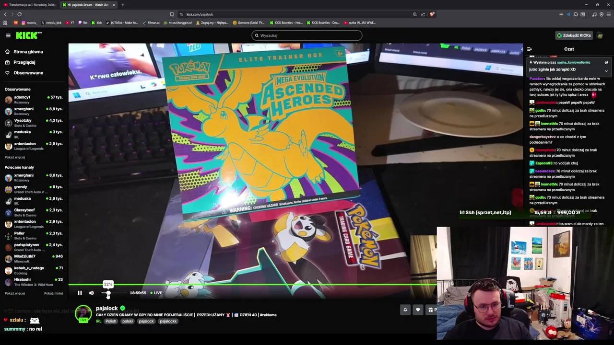614x345 pixels.
Task: Open nowciu_kick X bookmark
Action: point(51,23)
